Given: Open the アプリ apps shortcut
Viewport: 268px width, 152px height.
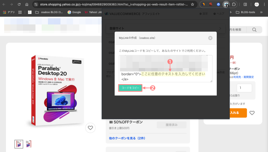Looking at the screenshot, I should [x=9, y=12].
